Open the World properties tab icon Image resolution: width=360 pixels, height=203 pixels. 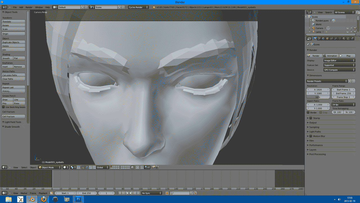click(323, 38)
